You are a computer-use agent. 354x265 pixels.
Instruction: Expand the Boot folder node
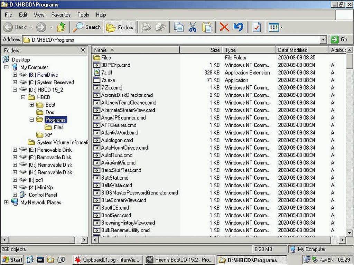click(x=31, y=104)
